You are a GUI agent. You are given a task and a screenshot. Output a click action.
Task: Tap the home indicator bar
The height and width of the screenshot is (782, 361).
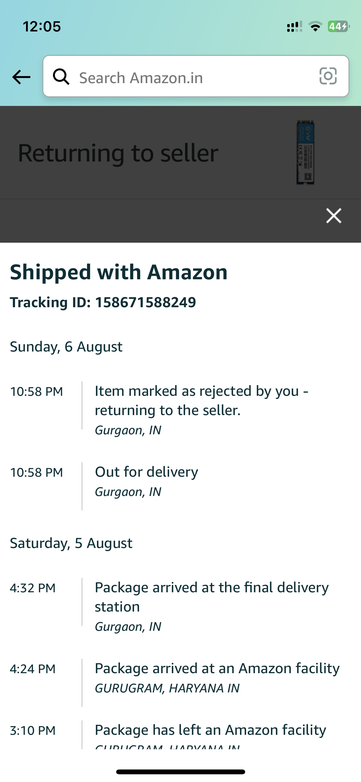click(x=180, y=772)
